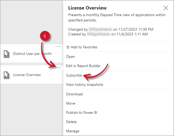Screen dimensions: 174x136
Task: Open ellipsis menu for License Overview report
Action: pyautogui.click(x=59, y=67)
